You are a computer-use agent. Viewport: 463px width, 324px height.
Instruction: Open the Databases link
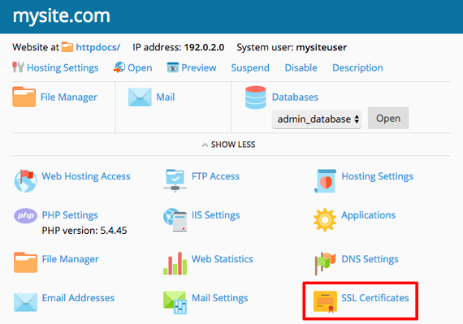click(295, 97)
